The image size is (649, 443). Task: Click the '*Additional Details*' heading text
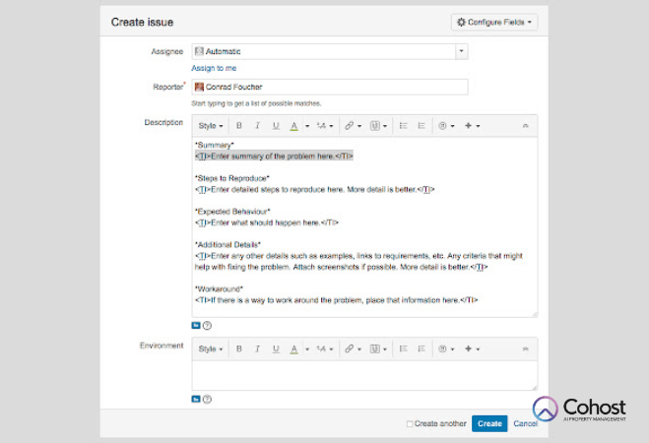click(x=227, y=244)
